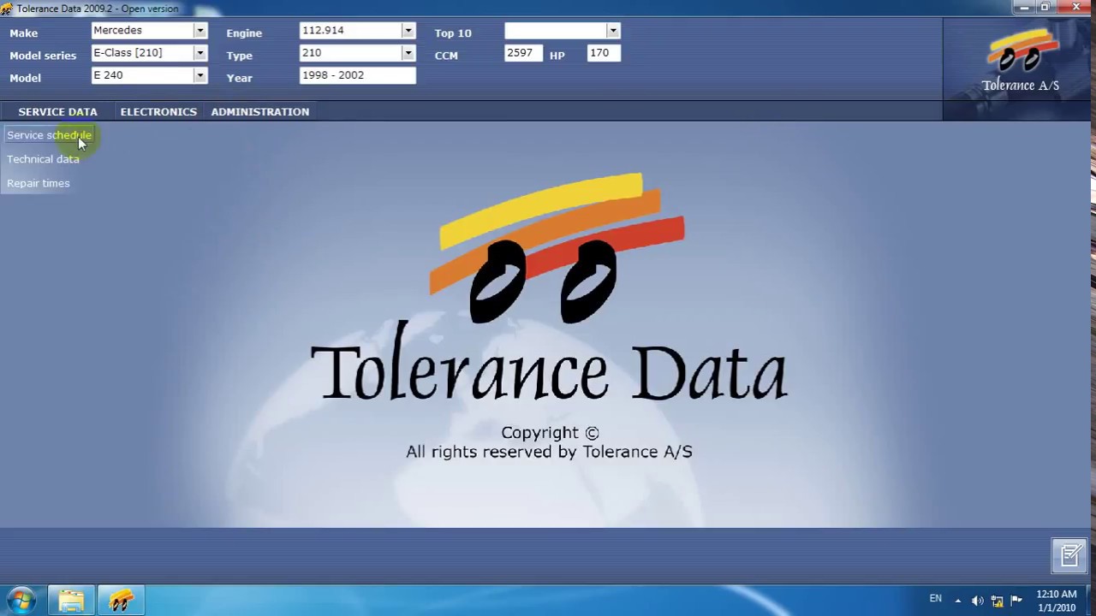Show hidden tray icons arrow
Image resolution: width=1096 pixels, height=616 pixels.
point(957,601)
